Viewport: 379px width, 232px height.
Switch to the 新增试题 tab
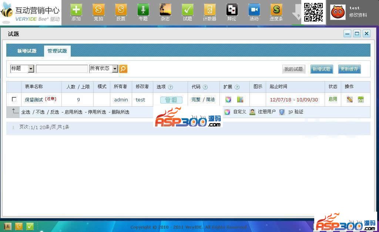27,51
